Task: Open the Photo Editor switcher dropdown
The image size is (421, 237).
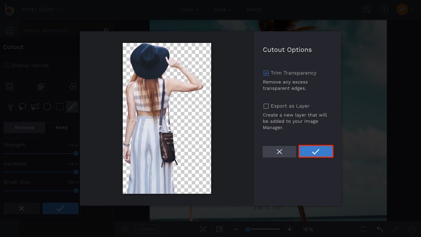Action: pos(40,9)
